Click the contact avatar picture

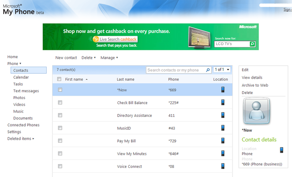point(257,111)
